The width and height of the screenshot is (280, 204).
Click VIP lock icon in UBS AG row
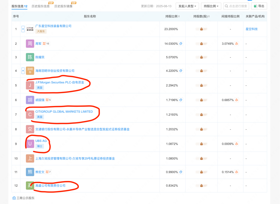[202, 144]
